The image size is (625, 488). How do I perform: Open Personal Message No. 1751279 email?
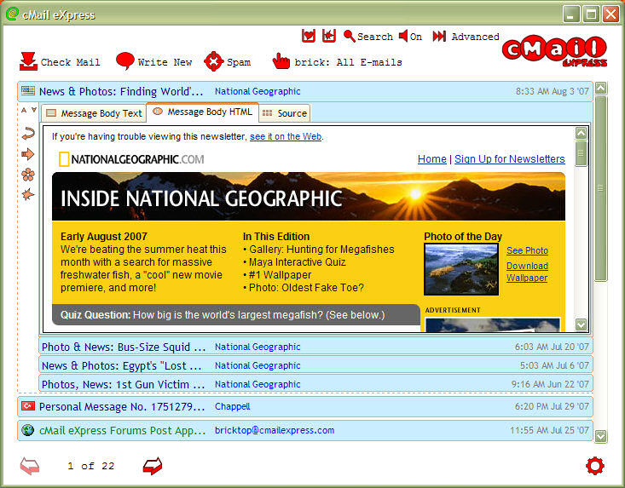pyautogui.click(x=305, y=406)
